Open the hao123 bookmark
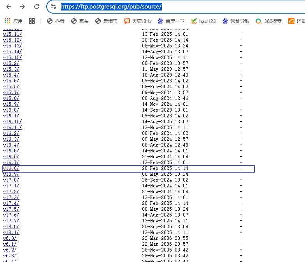The height and width of the screenshot is (262, 305). (x=203, y=21)
